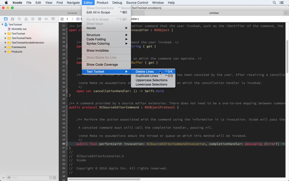Screen dimensions: 289x181
Task: Go forward with the right chevron
Action: point(73,19)
